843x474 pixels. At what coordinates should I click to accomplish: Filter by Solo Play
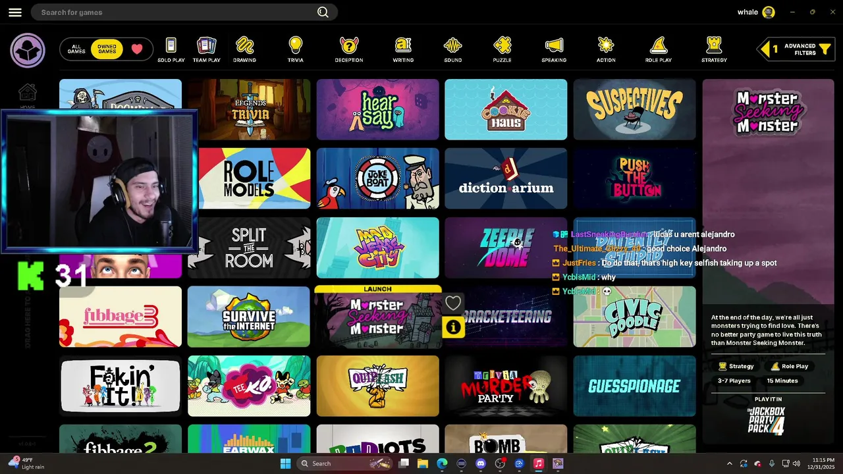171,50
